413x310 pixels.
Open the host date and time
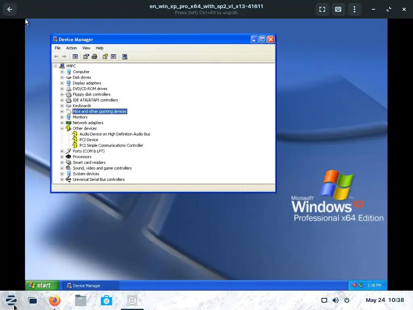384,300
